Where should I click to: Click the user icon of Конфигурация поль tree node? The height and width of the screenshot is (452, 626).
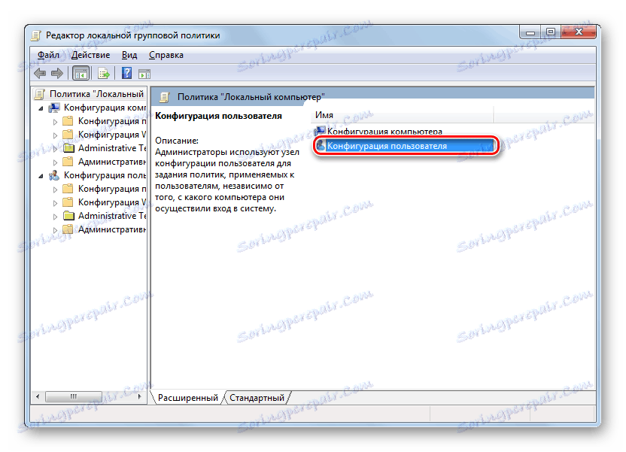pos(54,175)
